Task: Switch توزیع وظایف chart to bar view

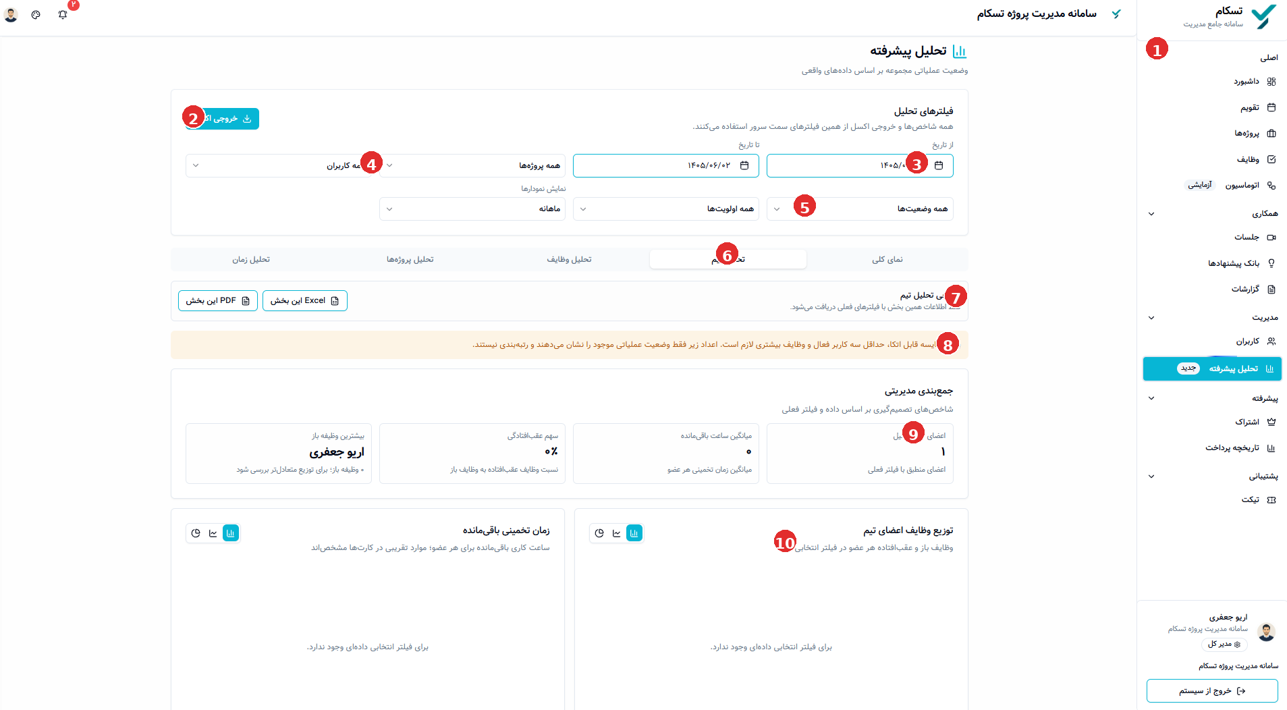Action: point(634,533)
